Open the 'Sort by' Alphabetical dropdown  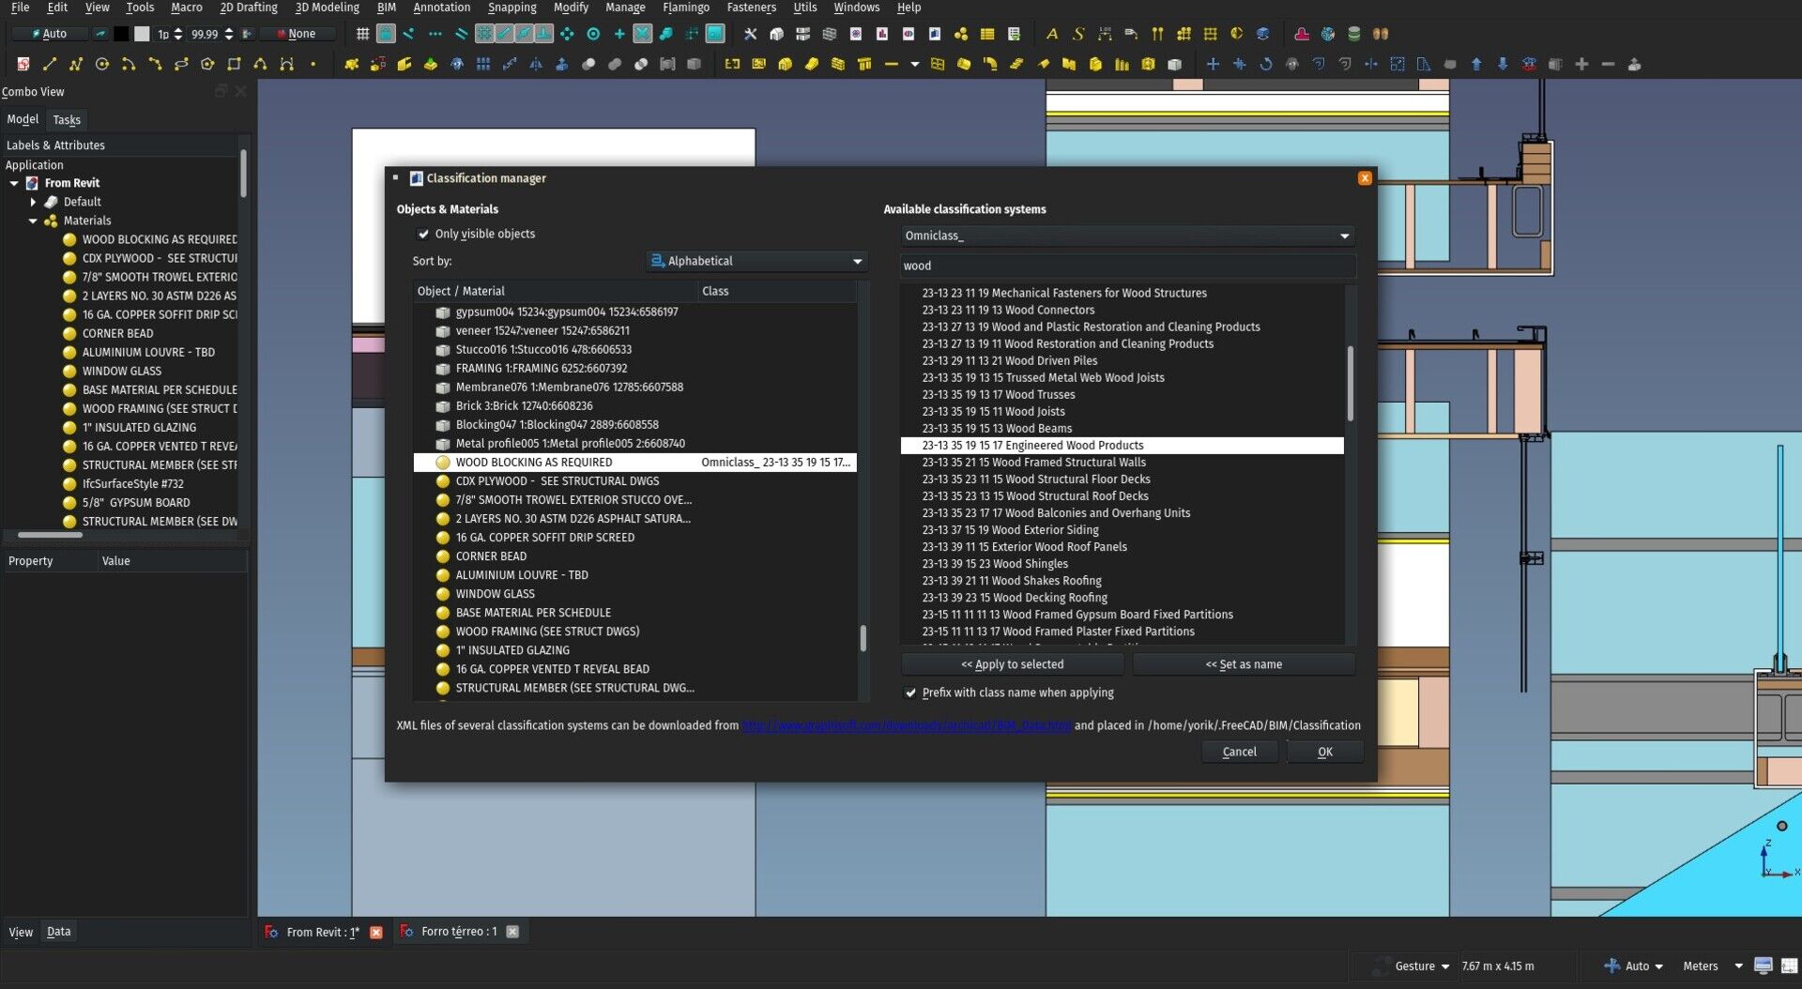tap(756, 261)
